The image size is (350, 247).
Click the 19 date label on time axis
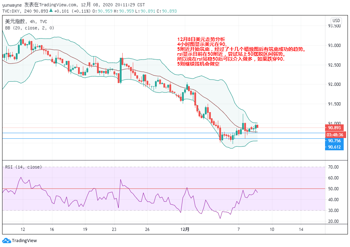85,229
